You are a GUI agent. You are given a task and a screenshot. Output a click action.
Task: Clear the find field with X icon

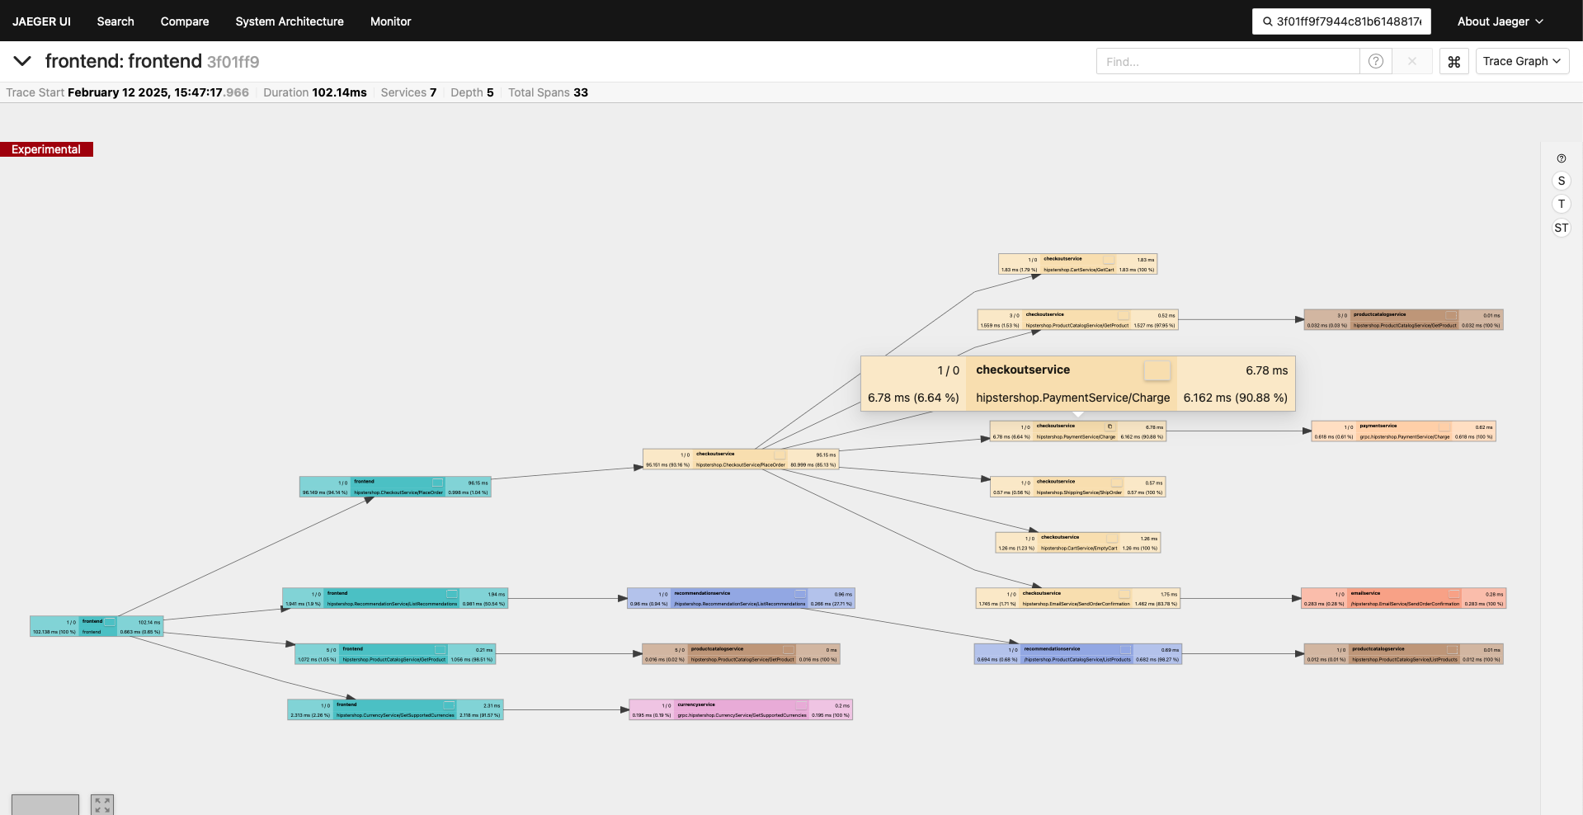(x=1412, y=61)
